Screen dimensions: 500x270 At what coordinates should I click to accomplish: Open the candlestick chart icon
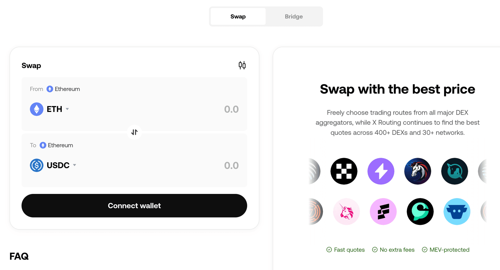[x=242, y=65]
